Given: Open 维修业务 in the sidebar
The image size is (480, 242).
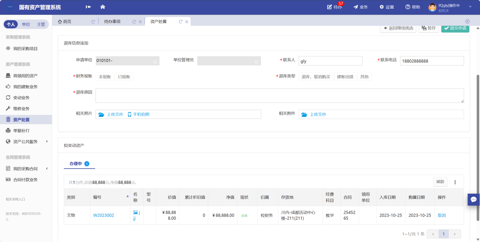Looking at the screenshot, I should pos(21,109).
